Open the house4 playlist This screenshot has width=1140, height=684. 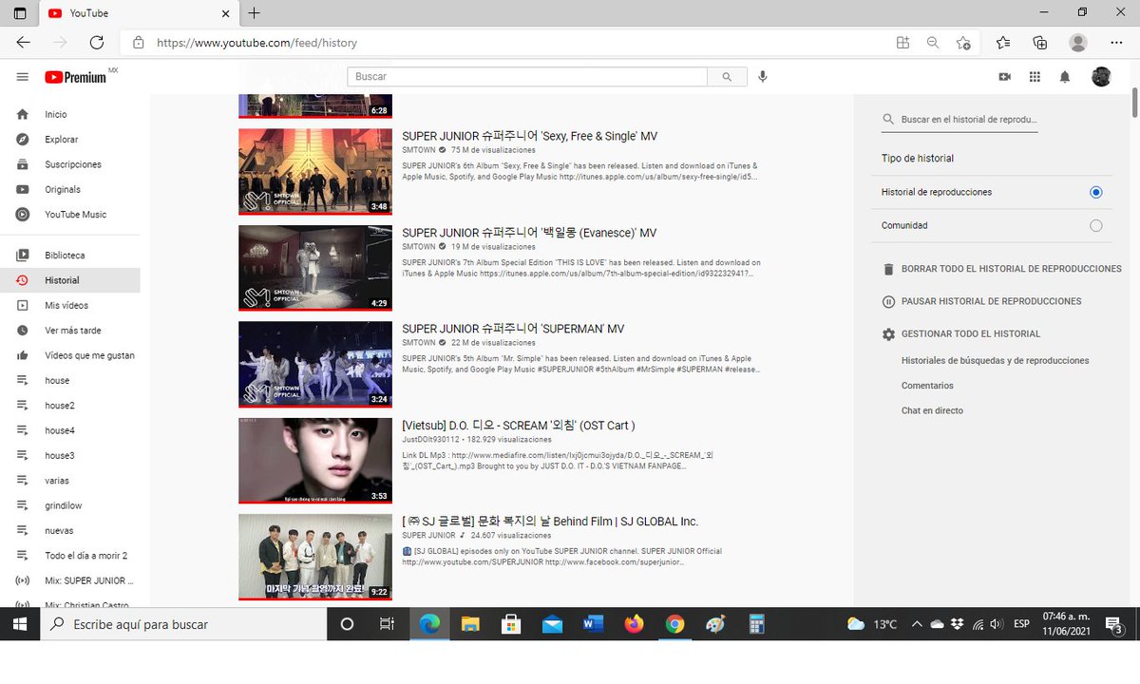click(70, 430)
